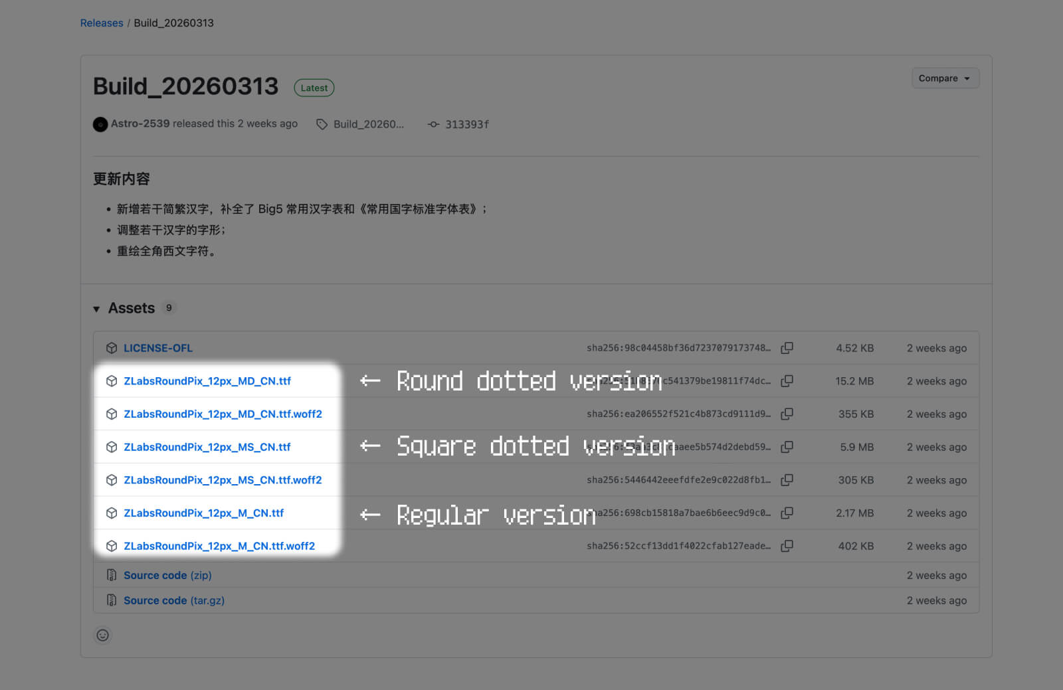Click the commit icon before 313393f
1063x690 pixels.
click(433, 124)
